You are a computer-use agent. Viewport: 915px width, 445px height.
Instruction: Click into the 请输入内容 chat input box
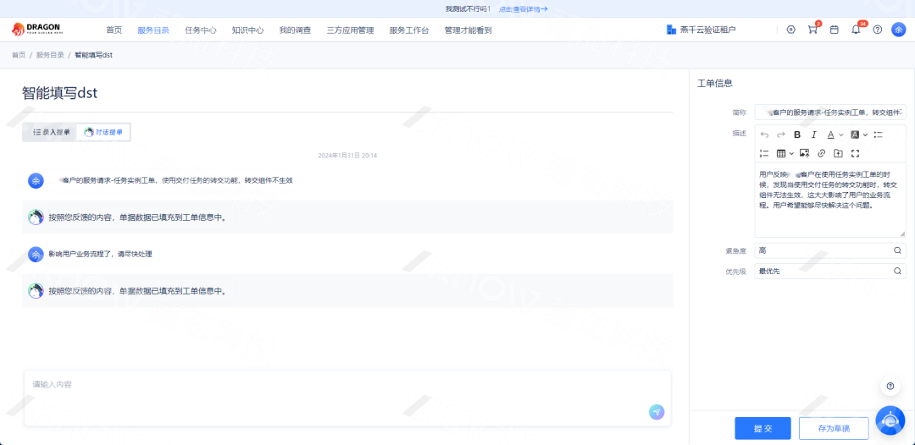(347, 398)
